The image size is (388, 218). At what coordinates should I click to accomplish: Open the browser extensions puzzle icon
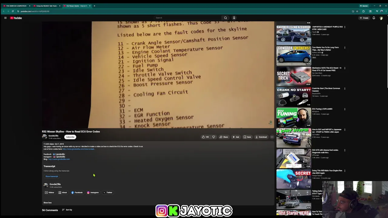point(363,11)
